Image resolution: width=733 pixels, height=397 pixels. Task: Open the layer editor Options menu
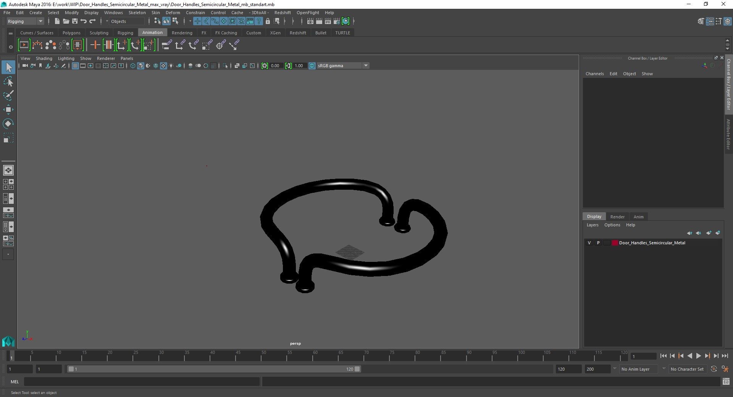click(x=612, y=225)
